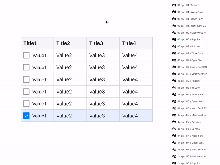Click the Title1 column header

(37, 43)
